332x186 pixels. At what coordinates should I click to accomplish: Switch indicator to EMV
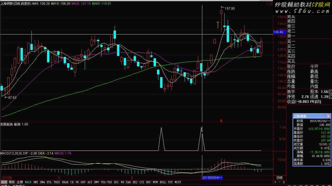[97, 182]
